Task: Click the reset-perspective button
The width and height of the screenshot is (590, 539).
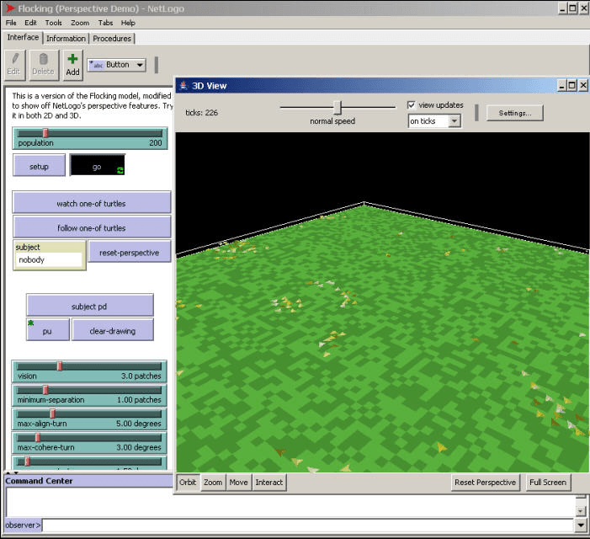Action: [130, 252]
